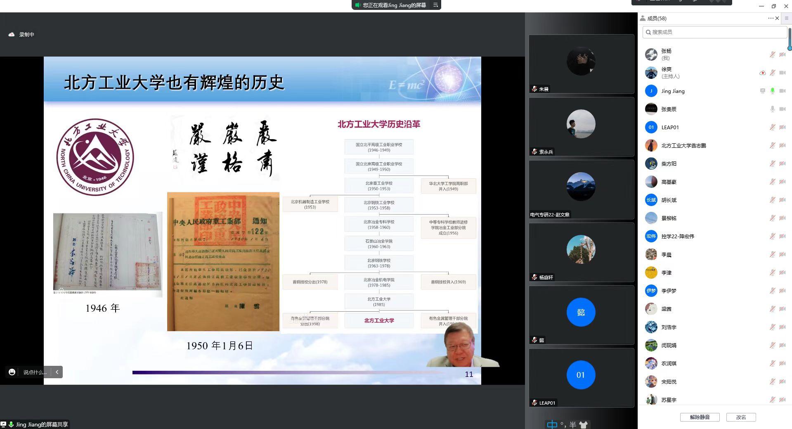
Task: Click the cloud recording icon beside 徐爽
Action: point(762,73)
